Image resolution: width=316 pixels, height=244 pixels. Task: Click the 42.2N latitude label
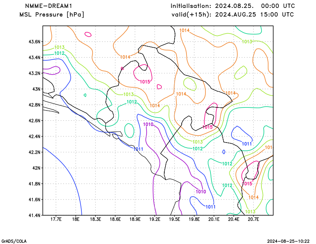(34, 152)
